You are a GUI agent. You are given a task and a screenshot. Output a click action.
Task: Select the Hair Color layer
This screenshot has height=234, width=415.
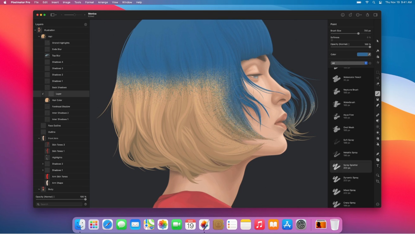click(x=61, y=100)
